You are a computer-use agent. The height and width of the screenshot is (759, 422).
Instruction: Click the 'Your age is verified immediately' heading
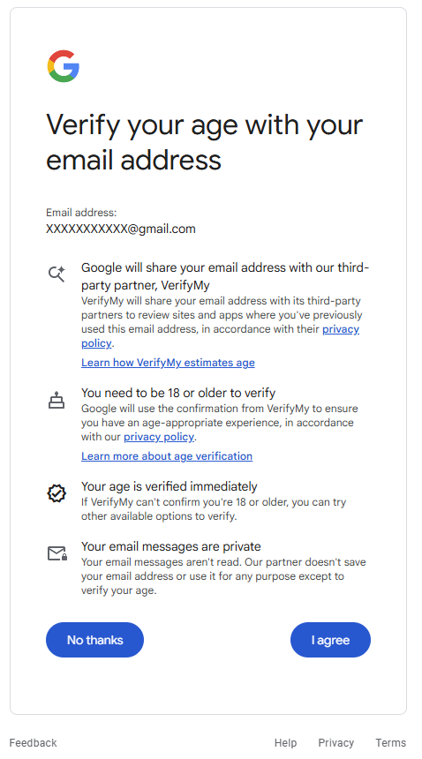(x=170, y=486)
